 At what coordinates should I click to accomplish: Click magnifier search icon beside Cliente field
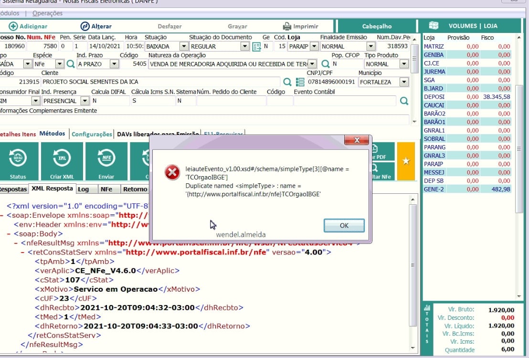pos(287,82)
